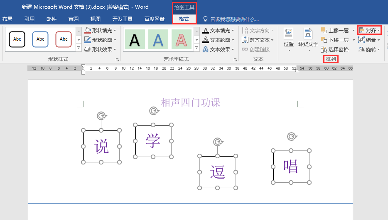Click the rotation handle above 唱 box

pos(292,136)
